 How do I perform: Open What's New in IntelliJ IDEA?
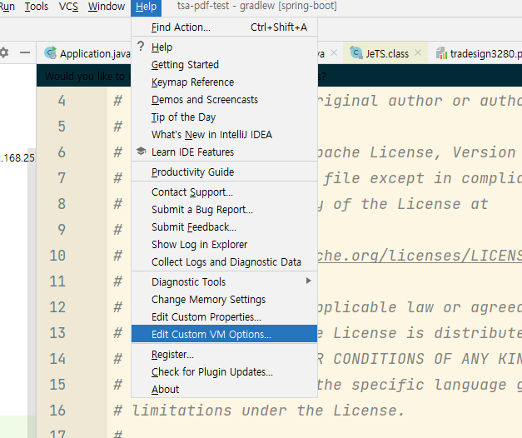point(224,135)
